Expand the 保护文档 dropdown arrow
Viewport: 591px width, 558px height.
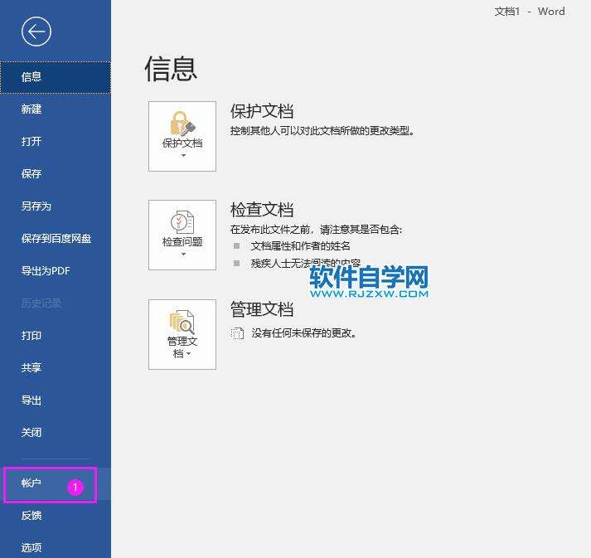[183, 155]
